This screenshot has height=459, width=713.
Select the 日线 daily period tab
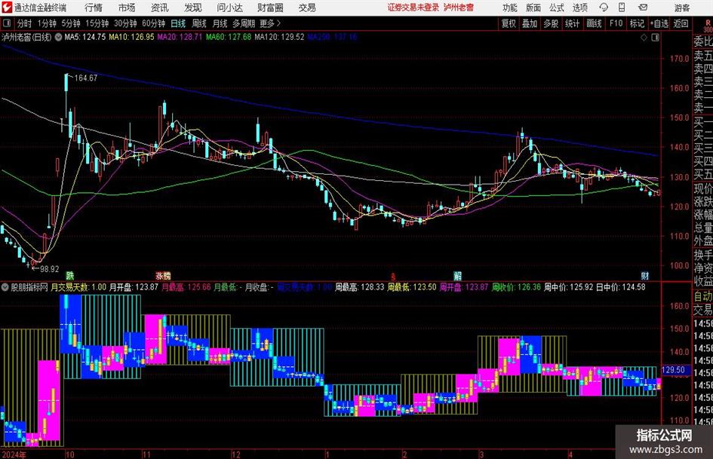178,23
